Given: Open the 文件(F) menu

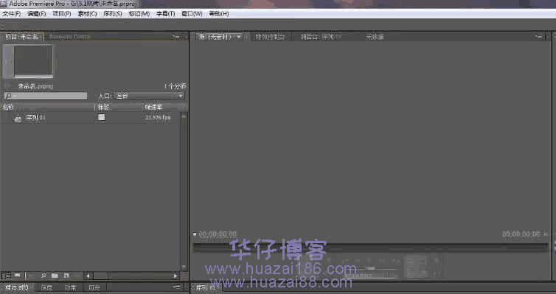Looking at the screenshot, I should coord(12,14).
